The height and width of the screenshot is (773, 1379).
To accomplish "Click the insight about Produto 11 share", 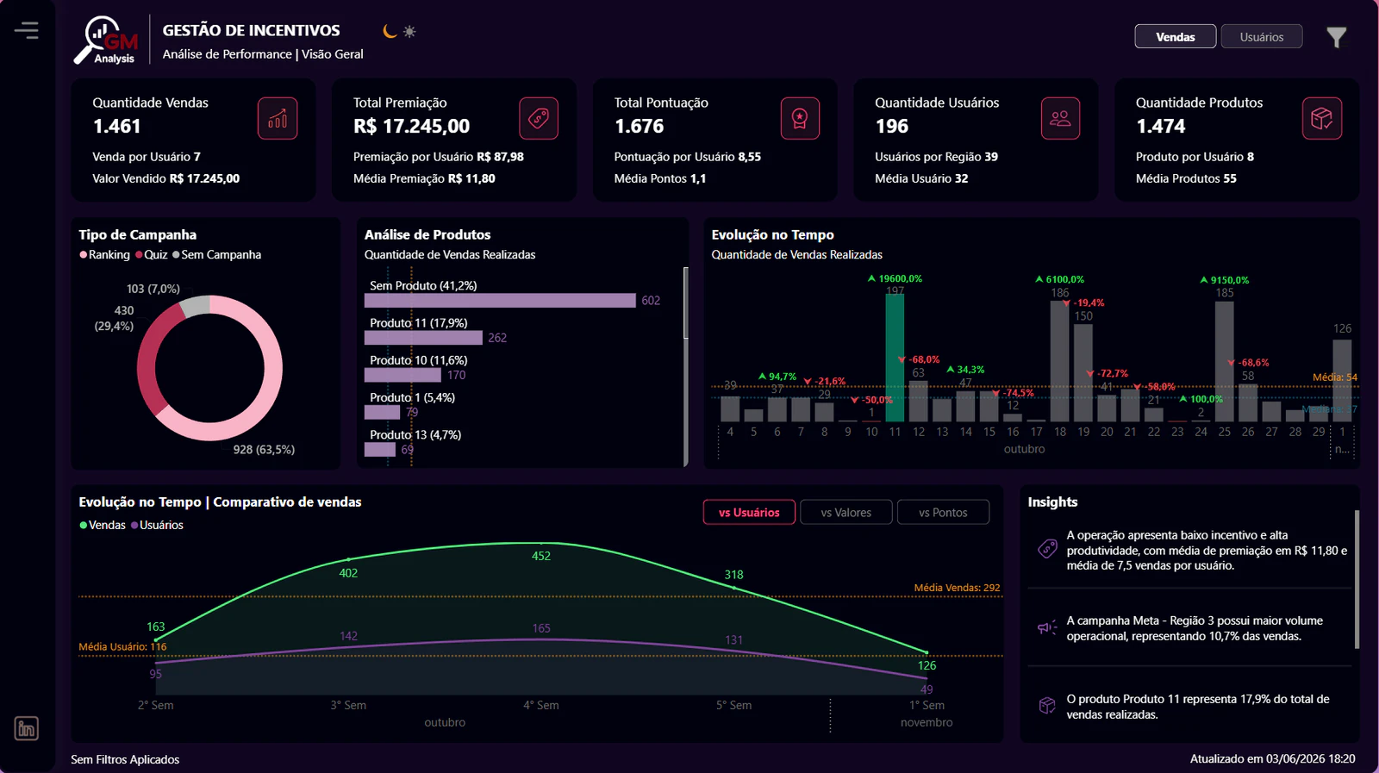I will pos(1198,707).
